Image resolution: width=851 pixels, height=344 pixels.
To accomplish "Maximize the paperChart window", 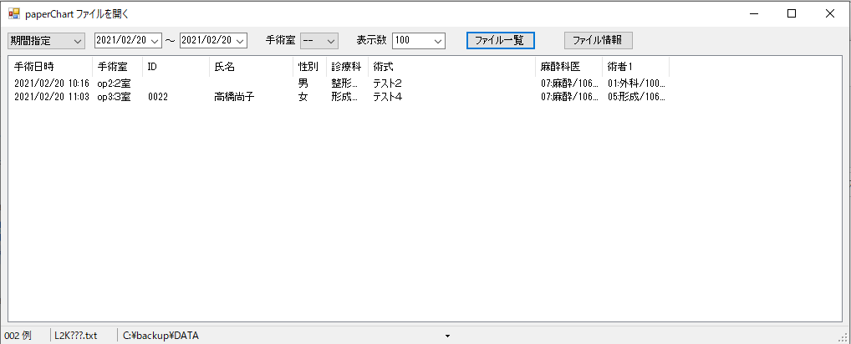I will pos(792,13).
